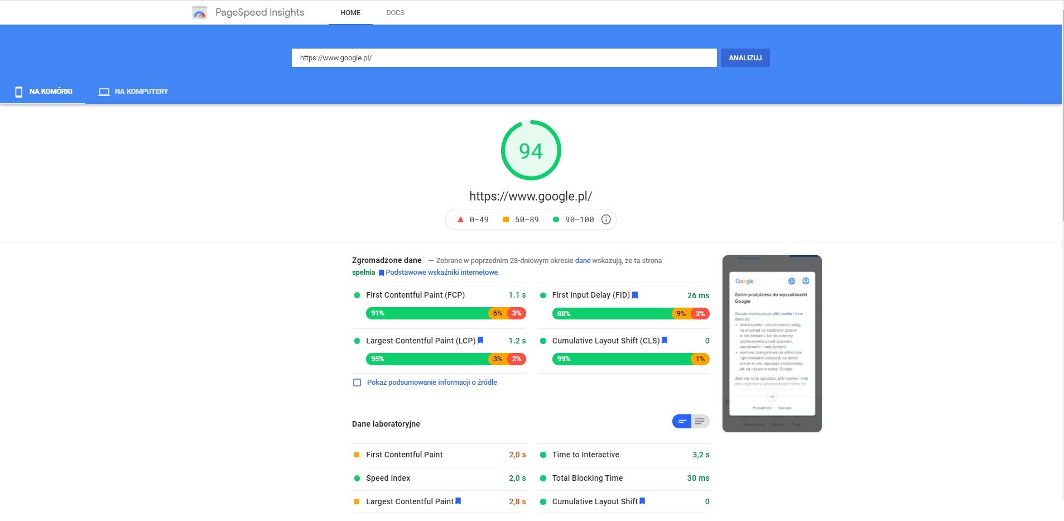Click the 1.2 s LCP value
Viewport: 1064px width, 521px height.
(517, 341)
